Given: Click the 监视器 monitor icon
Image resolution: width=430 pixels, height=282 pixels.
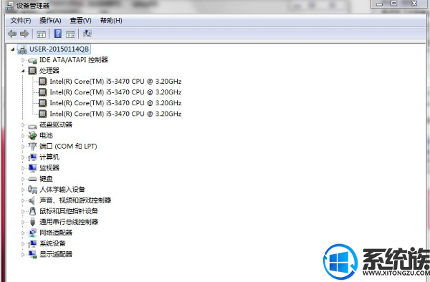Looking at the screenshot, I should pos(32,167).
